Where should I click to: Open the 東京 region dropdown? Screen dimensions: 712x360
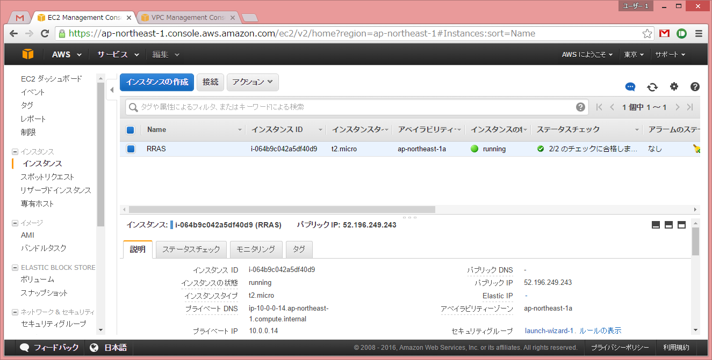coord(634,55)
